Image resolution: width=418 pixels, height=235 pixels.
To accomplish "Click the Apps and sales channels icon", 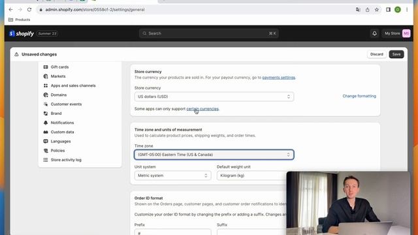I will pyautogui.click(x=46, y=86).
